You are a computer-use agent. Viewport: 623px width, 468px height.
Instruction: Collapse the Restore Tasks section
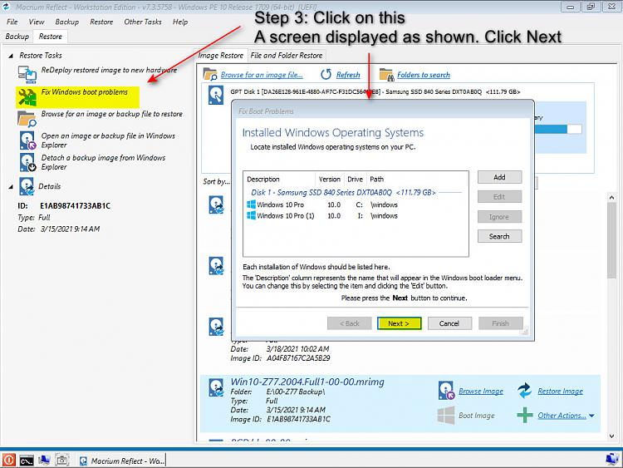11,56
